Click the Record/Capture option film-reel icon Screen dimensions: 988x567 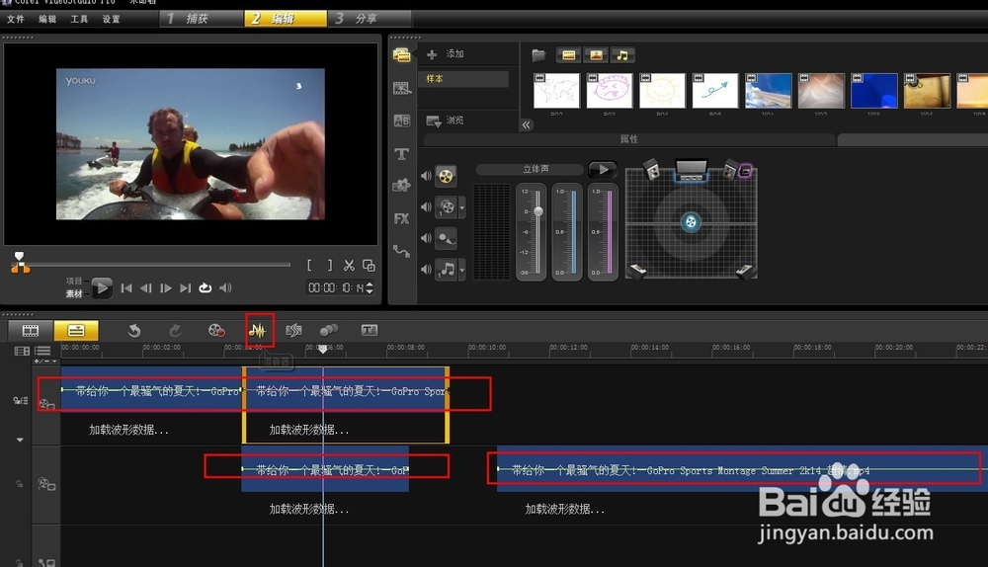(x=216, y=330)
